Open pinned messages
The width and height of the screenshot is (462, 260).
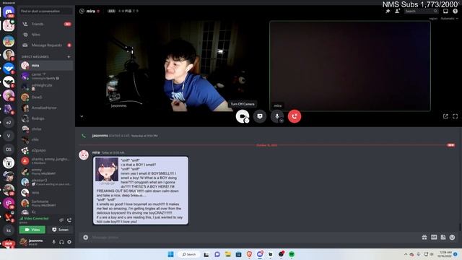point(388,12)
